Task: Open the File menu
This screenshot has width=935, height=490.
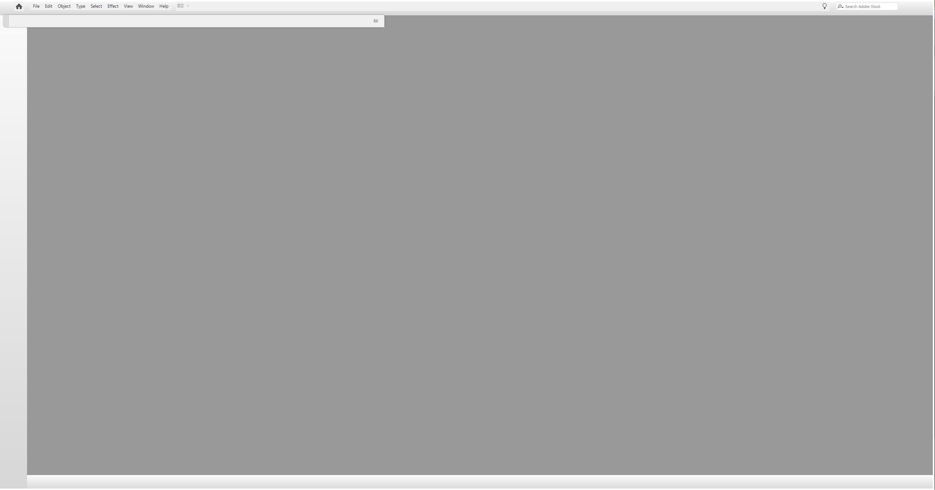Action: click(x=36, y=6)
